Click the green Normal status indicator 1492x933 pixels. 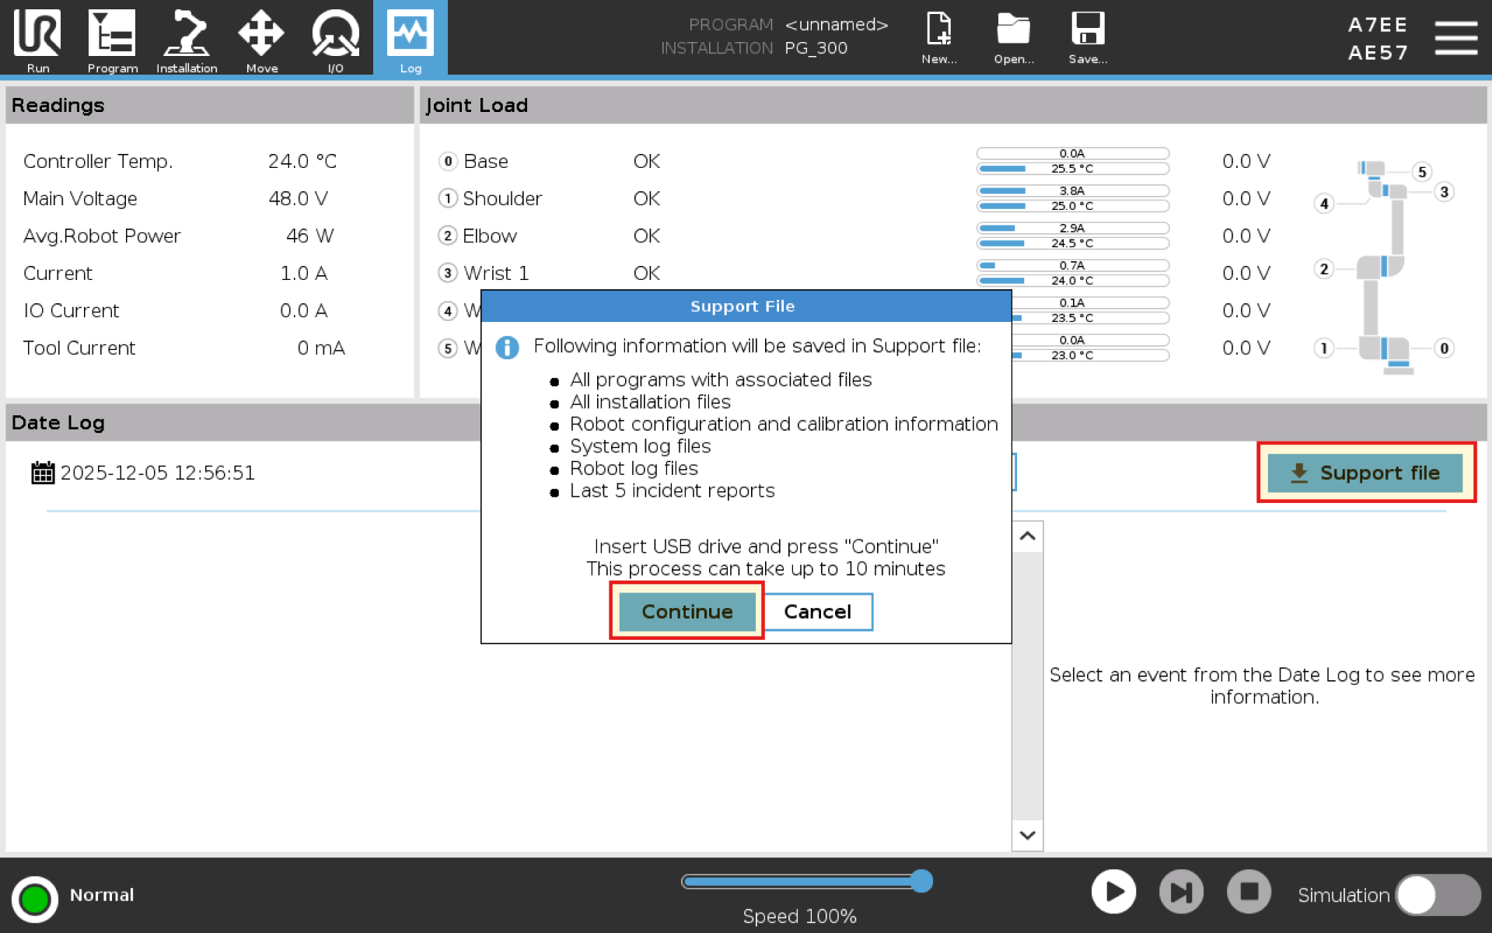click(x=35, y=898)
